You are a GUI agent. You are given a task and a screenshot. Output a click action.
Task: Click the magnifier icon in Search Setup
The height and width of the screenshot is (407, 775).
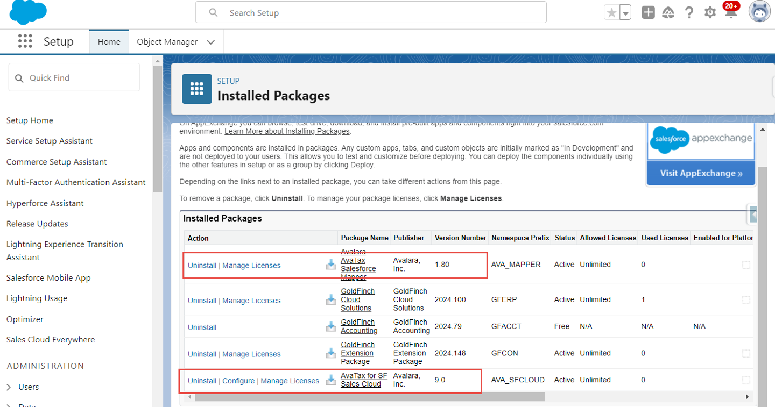coord(213,12)
